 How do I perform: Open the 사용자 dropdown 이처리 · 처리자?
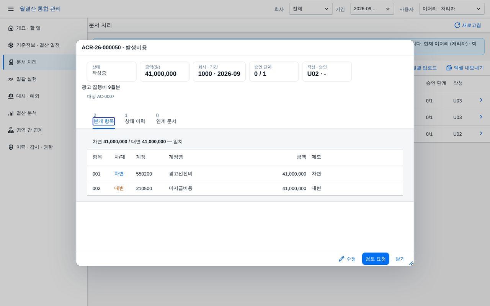[451, 9]
